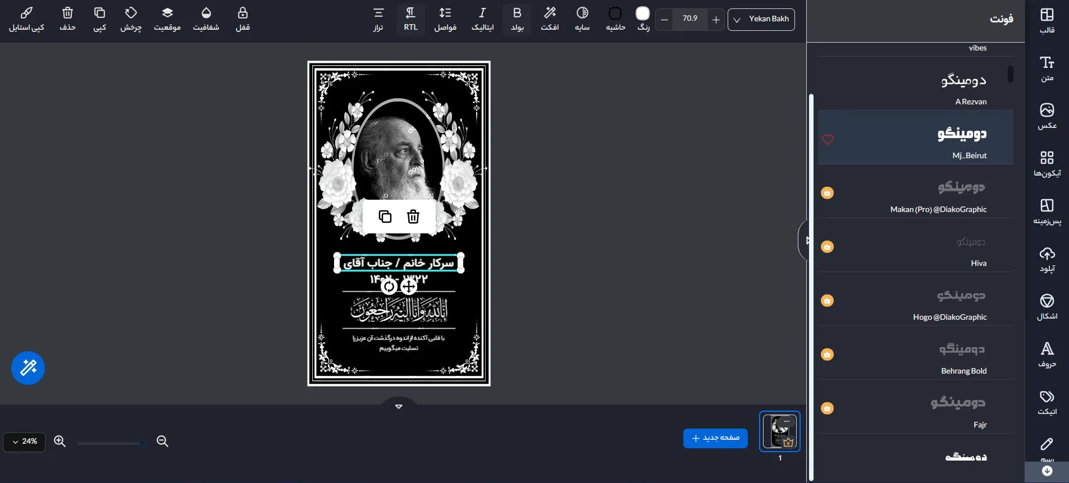1069x483 pixels.
Task: Open the افکت text effects tool
Action: (550, 19)
